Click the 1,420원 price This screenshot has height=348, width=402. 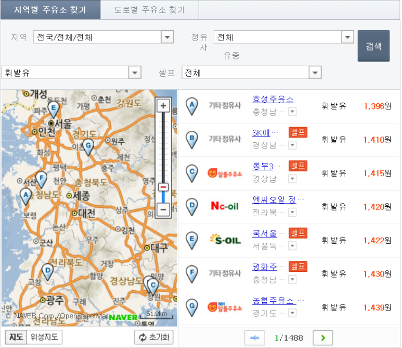point(378,207)
